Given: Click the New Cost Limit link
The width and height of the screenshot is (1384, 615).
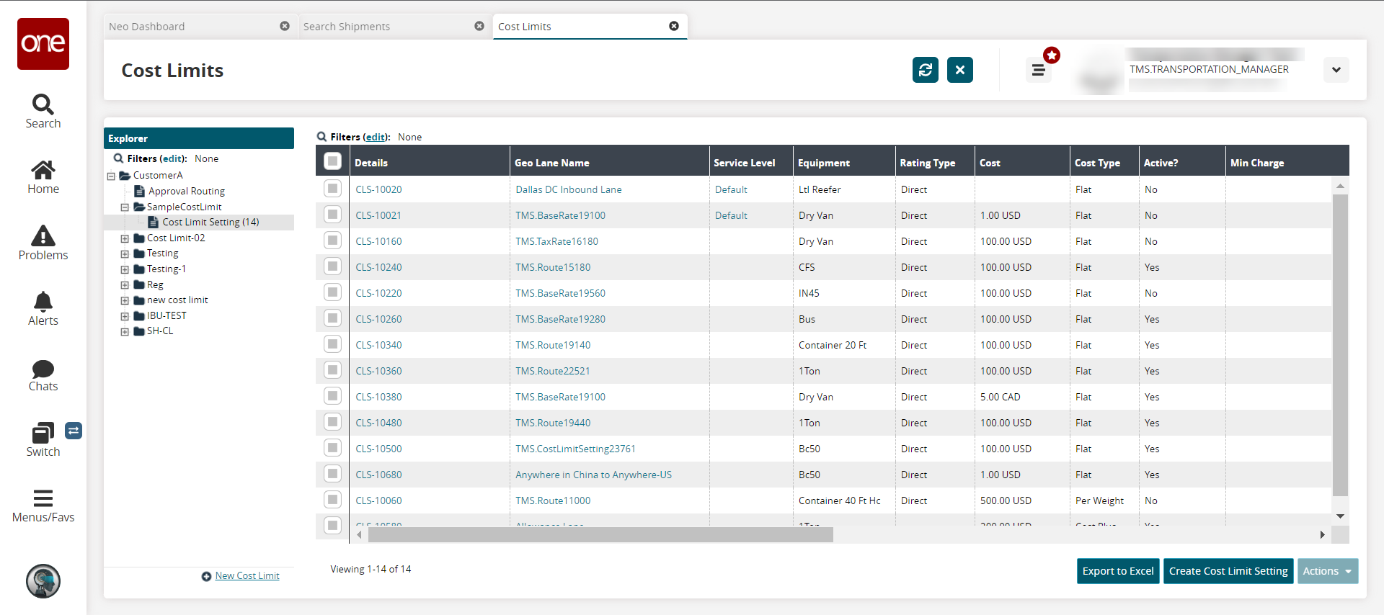Looking at the screenshot, I should click(247, 576).
